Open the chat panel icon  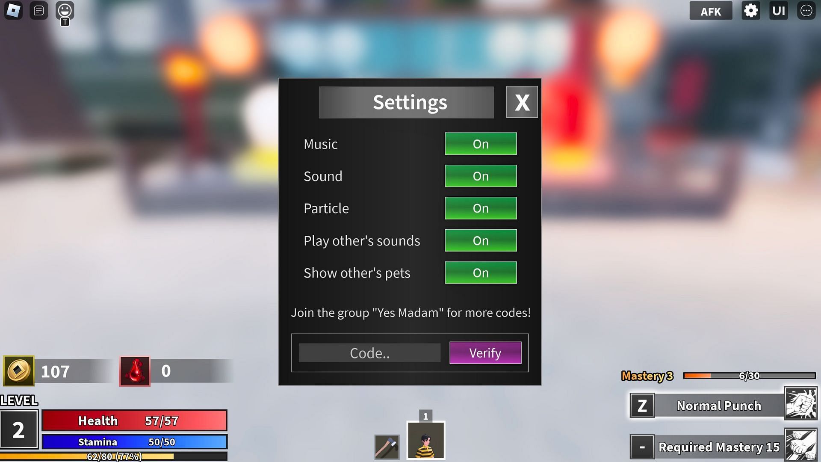39,11
